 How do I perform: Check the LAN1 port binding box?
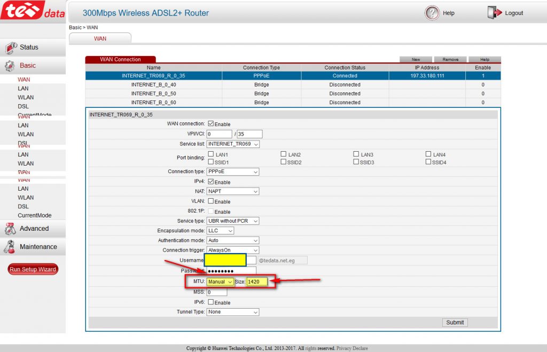[x=210, y=154]
